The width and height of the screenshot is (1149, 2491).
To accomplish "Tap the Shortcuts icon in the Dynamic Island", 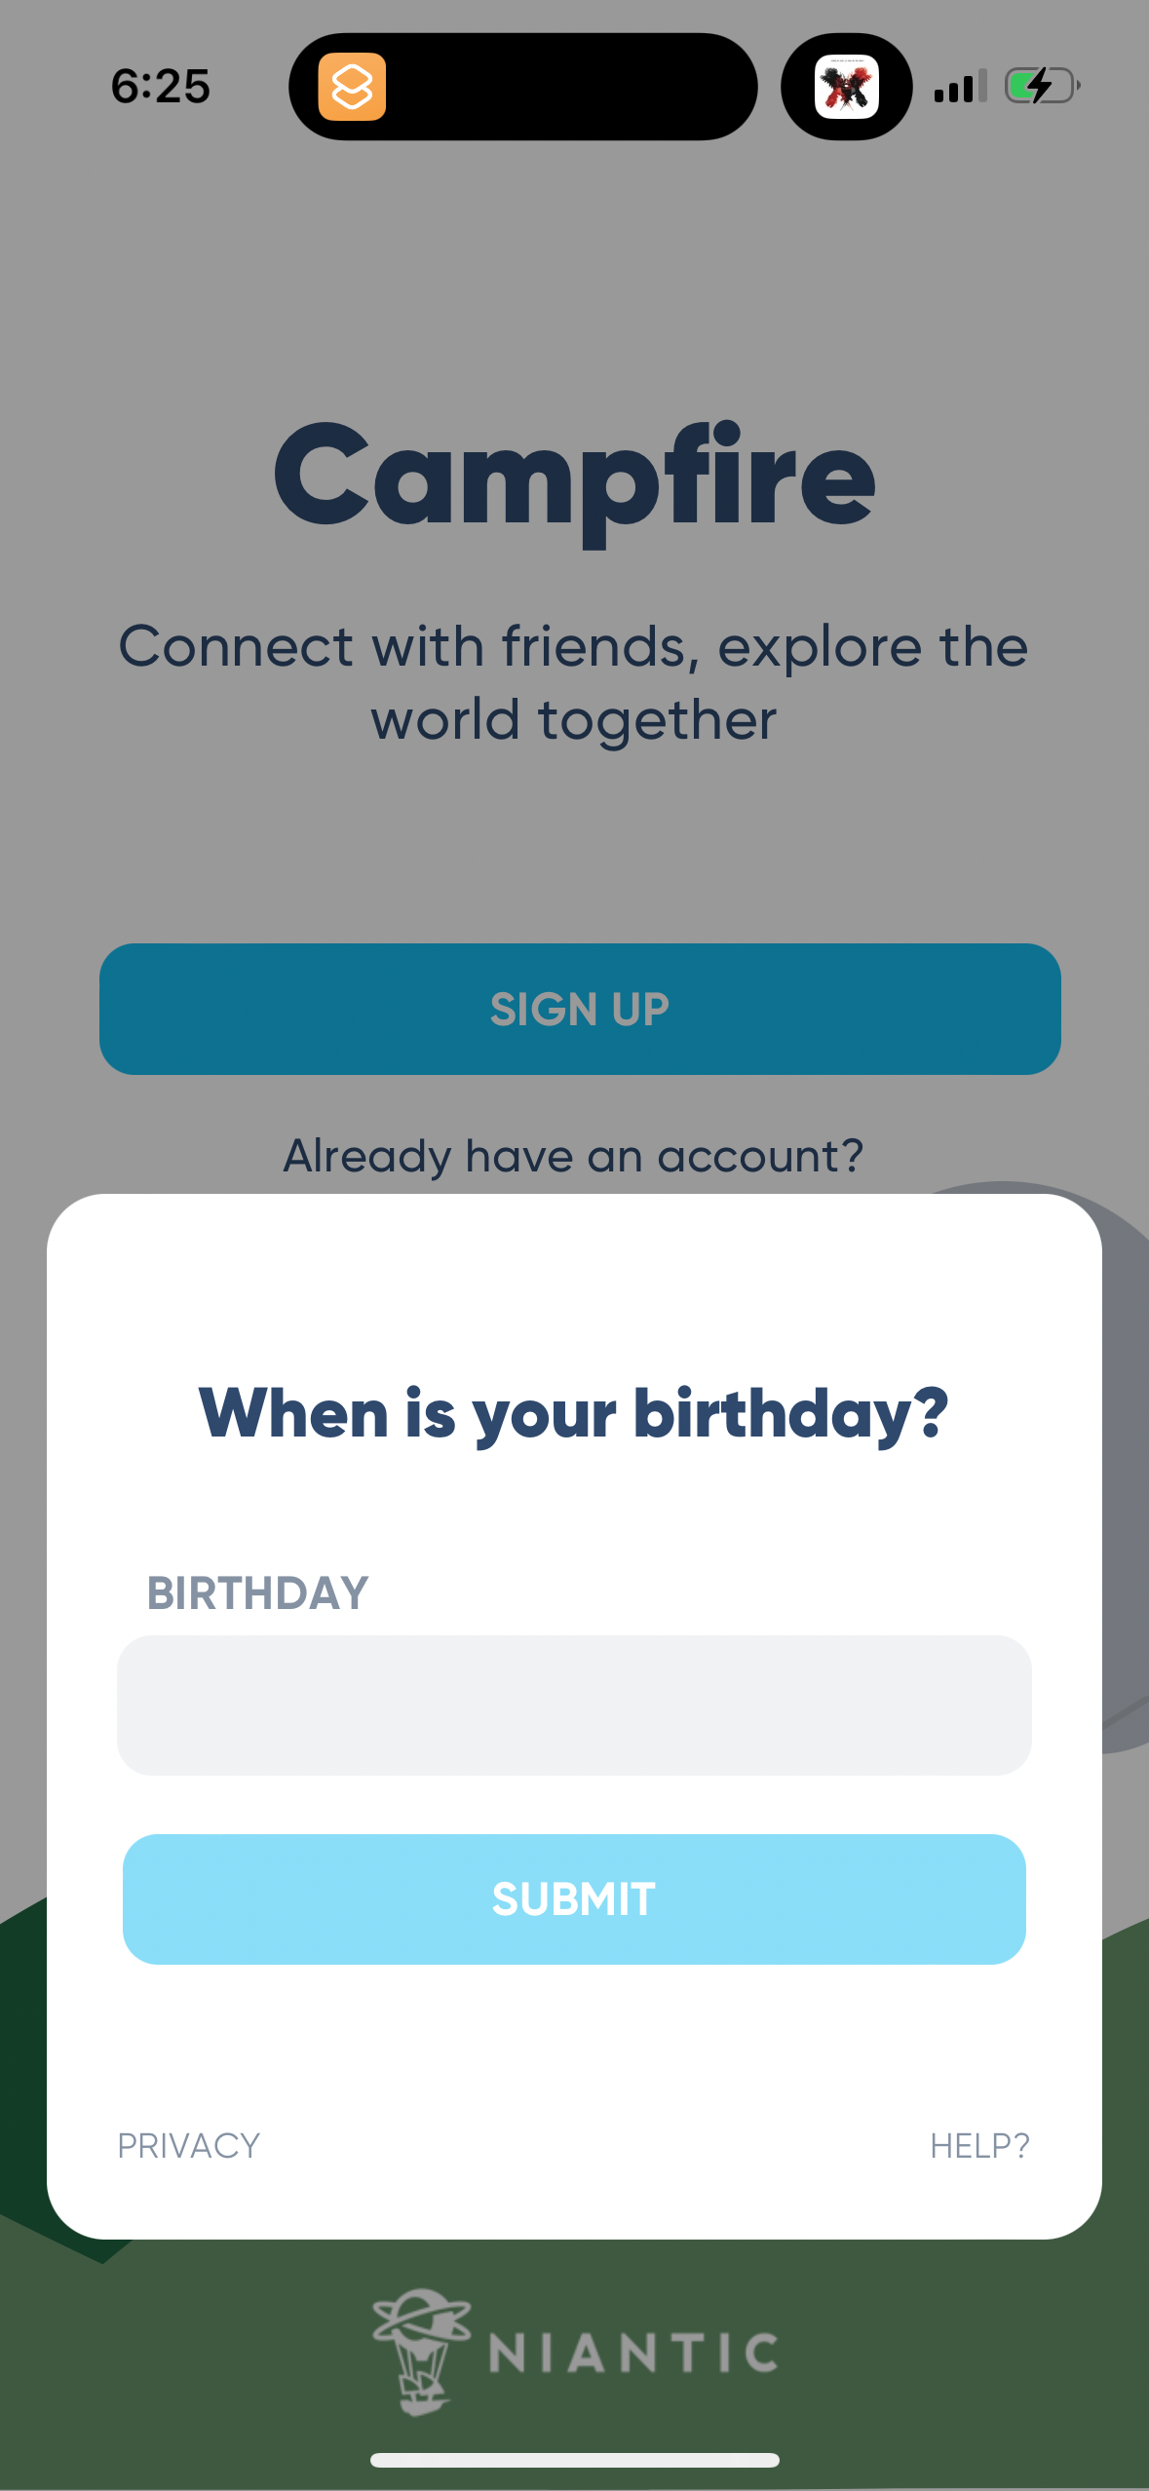I will click(x=352, y=87).
